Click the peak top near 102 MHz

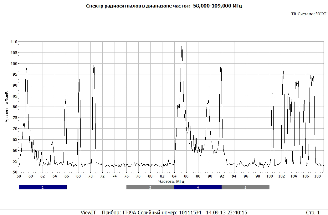click(283, 72)
